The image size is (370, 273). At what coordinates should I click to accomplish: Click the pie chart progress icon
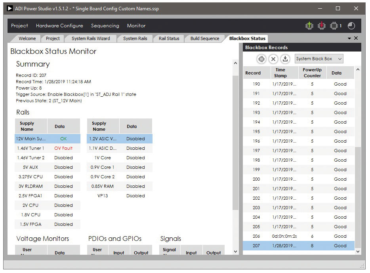[x=351, y=26]
